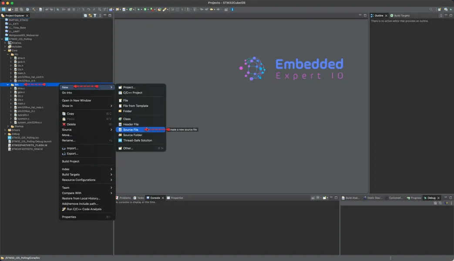Click Open in New Window menu entry
The width and height of the screenshot is (454, 261).
(87, 100)
